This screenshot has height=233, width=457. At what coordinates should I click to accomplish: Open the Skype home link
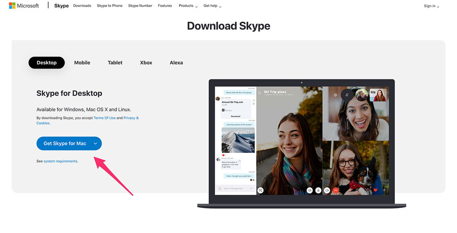62,6
